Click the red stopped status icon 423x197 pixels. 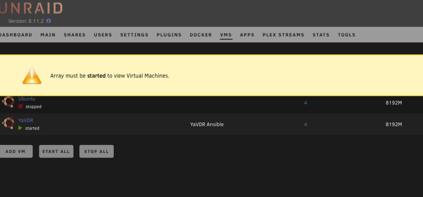click(x=20, y=106)
